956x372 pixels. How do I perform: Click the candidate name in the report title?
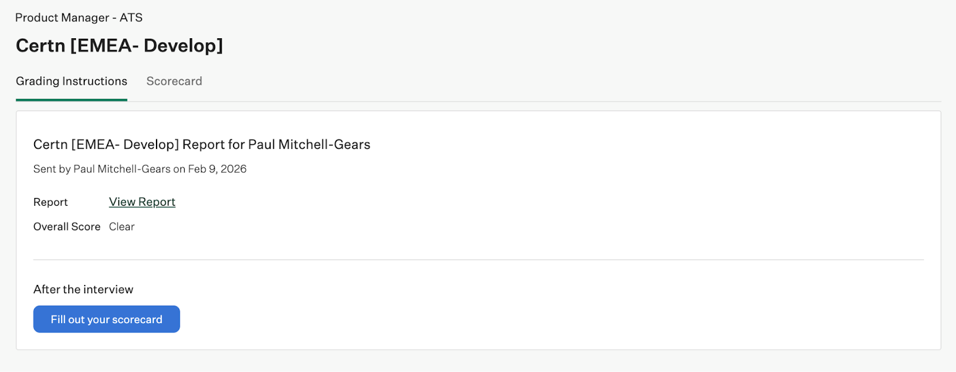(309, 144)
